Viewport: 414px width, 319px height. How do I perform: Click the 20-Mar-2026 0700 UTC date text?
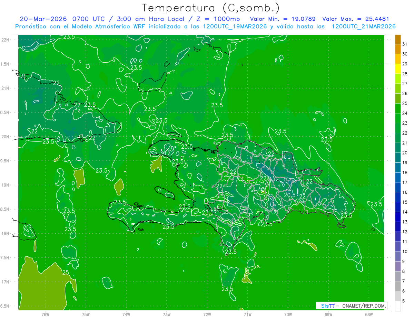(x=59, y=19)
